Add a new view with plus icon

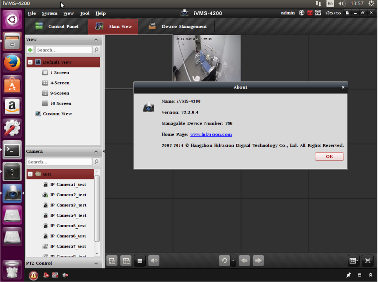(30, 50)
